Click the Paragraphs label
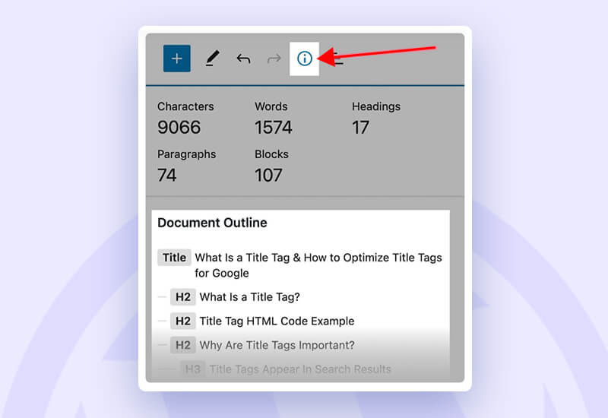Viewport: 608px width, 418px height. pos(186,154)
